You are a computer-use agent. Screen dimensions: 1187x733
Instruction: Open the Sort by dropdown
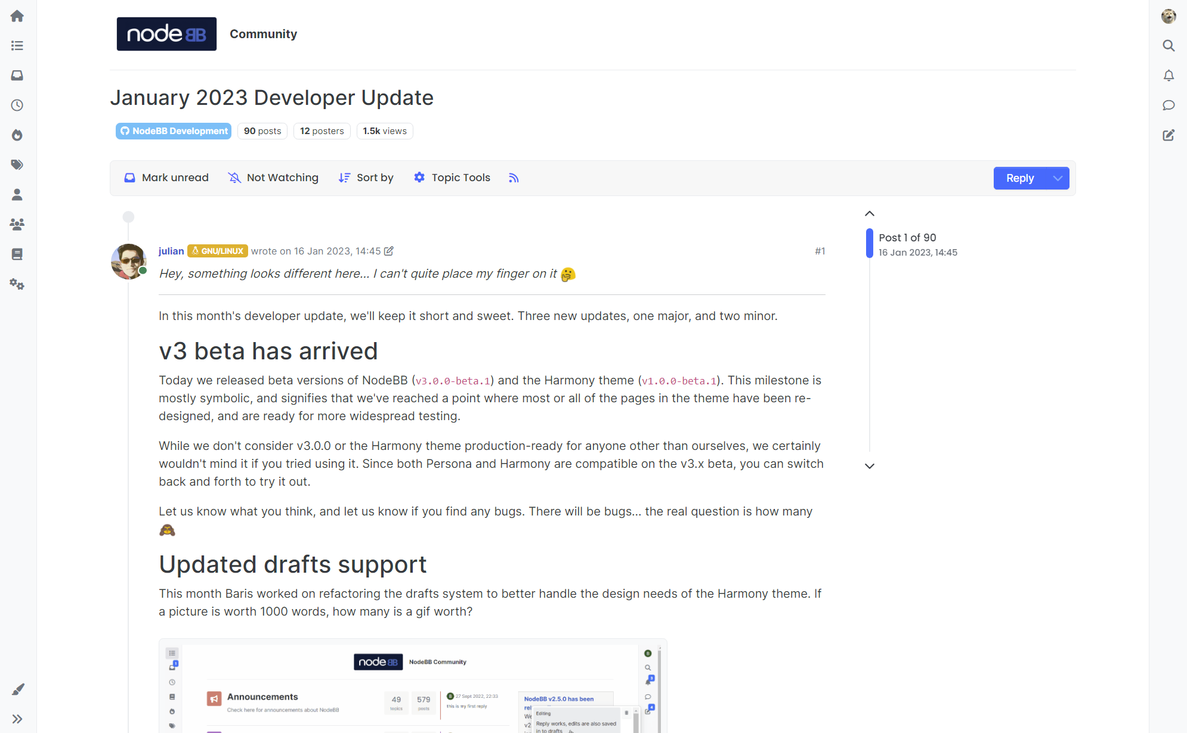(366, 178)
